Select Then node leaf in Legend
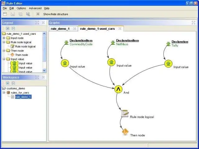The width and height of the screenshot is (199, 149). pyautogui.click(x=21, y=55)
